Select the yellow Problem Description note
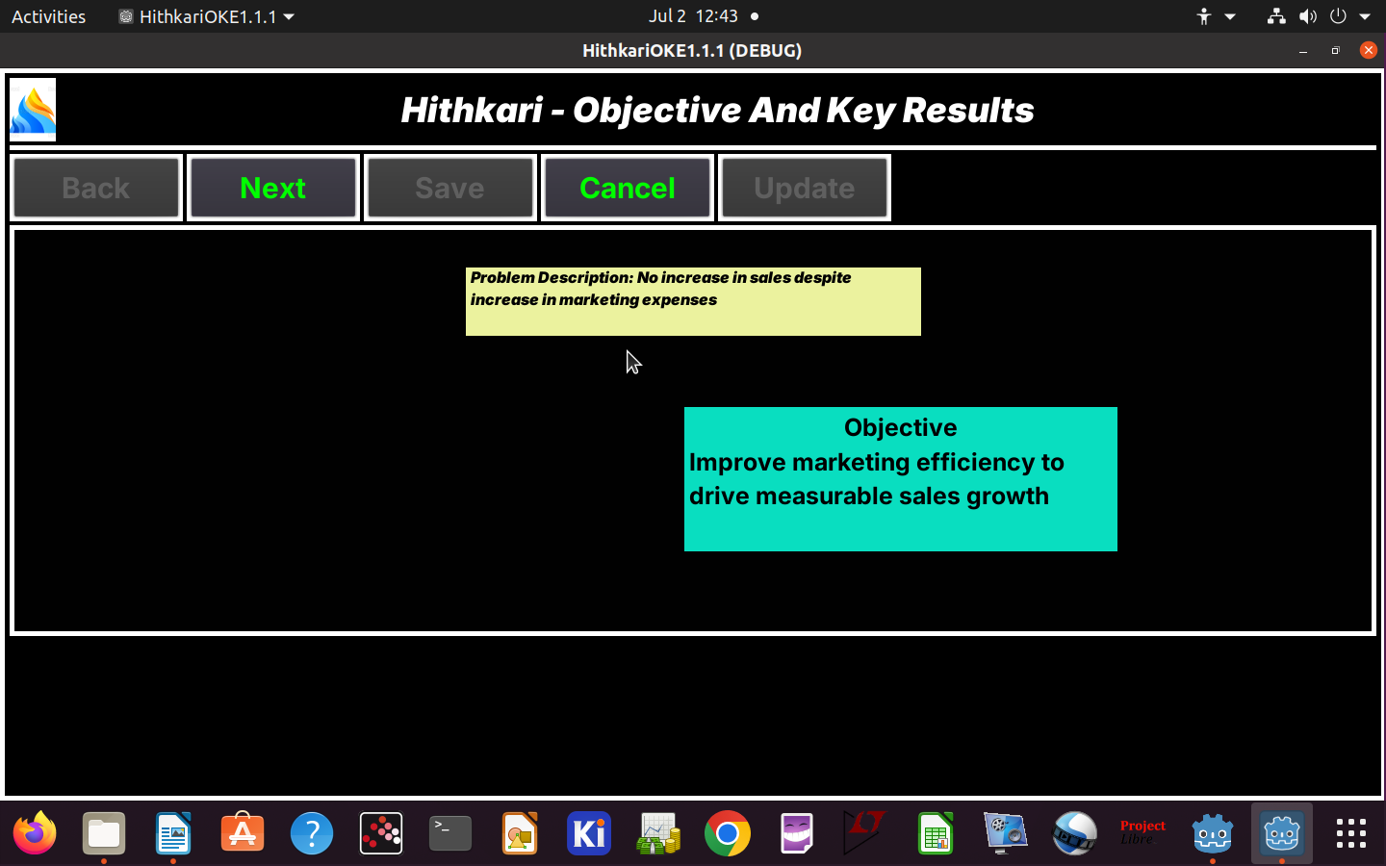 pyautogui.click(x=693, y=301)
